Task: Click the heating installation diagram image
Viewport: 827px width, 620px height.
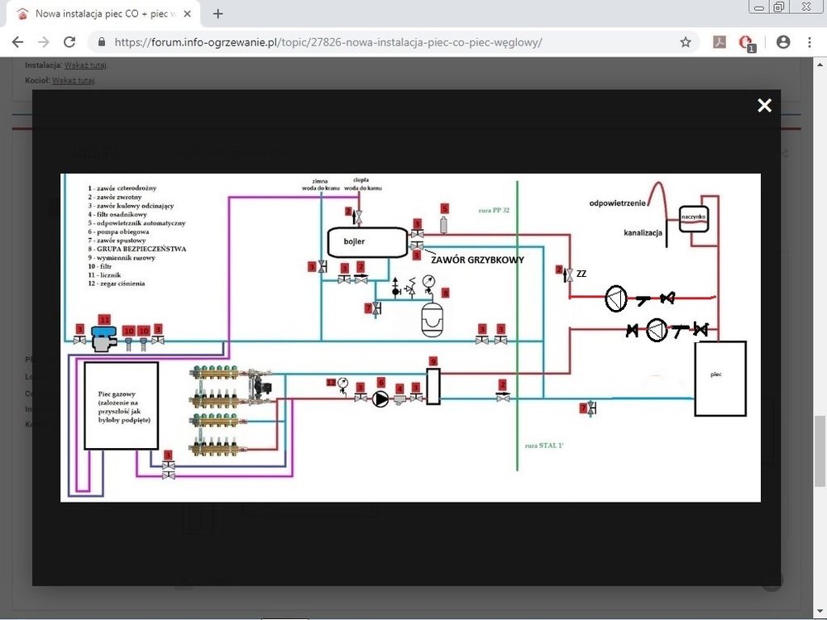Action: (x=410, y=337)
